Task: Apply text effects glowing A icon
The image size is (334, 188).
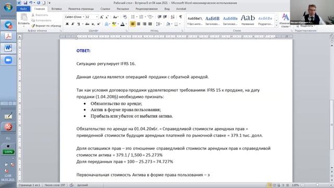Action: pos(106,24)
